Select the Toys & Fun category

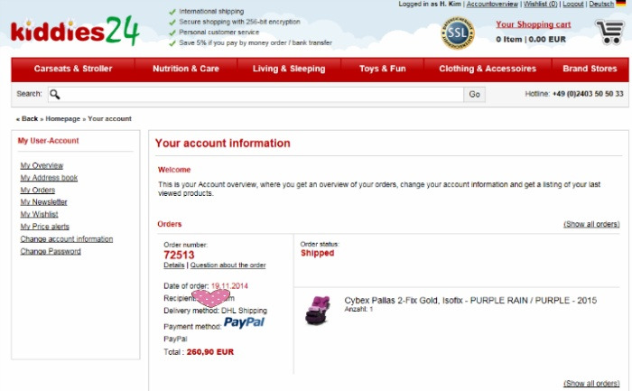point(383,69)
